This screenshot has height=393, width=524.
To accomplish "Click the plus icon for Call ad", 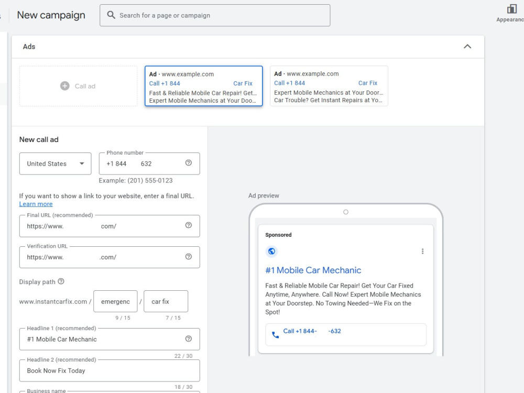I will point(65,86).
